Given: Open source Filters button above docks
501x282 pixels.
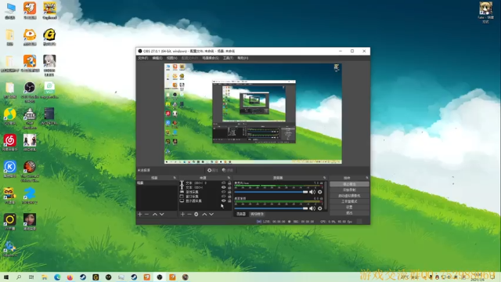Looking at the screenshot, I should tap(228, 170).
